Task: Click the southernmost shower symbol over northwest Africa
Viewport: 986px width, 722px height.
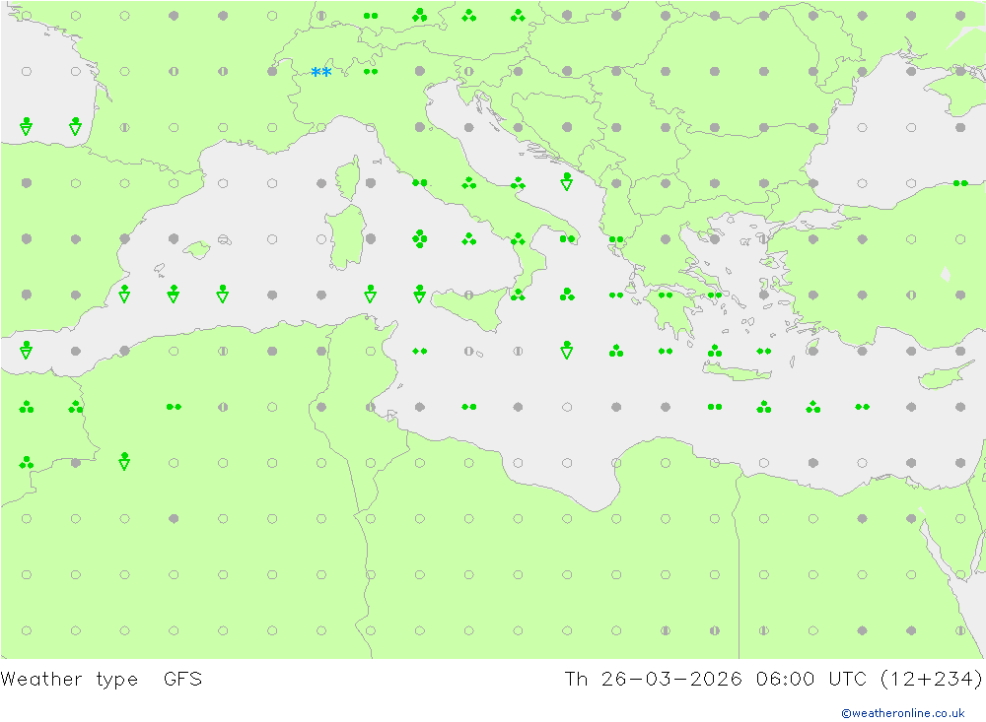Action: (124, 461)
